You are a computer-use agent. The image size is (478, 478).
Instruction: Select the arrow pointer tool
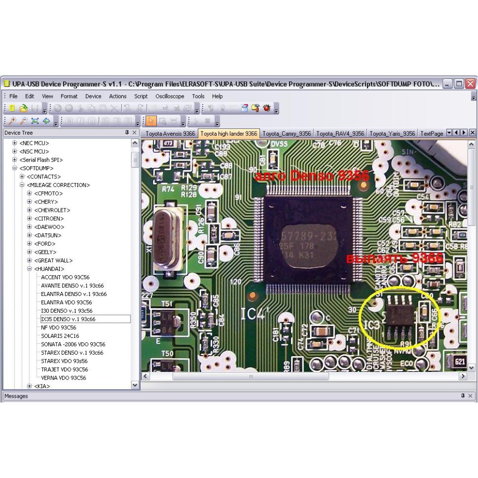coord(151,121)
